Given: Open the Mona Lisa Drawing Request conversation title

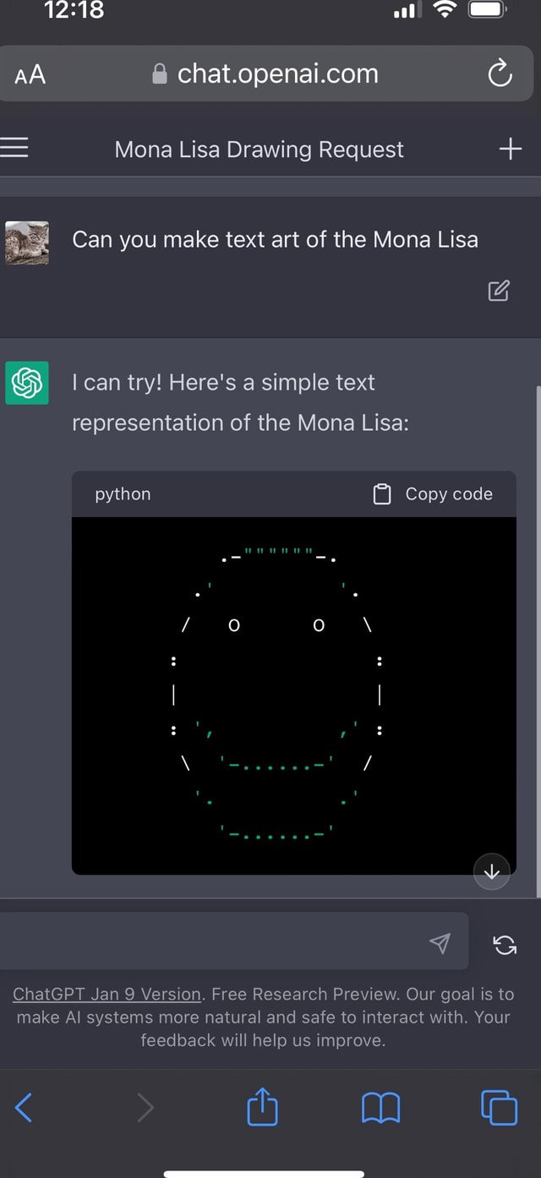Looking at the screenshot, I should (259, 149).
